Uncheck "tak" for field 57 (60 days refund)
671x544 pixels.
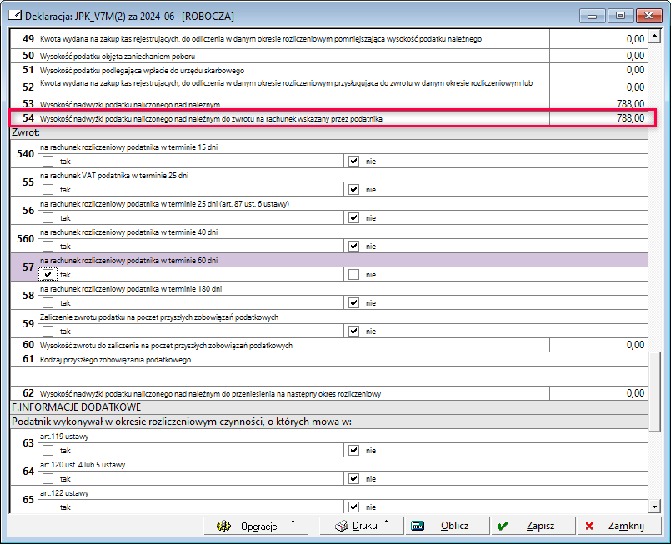[48, 275]
